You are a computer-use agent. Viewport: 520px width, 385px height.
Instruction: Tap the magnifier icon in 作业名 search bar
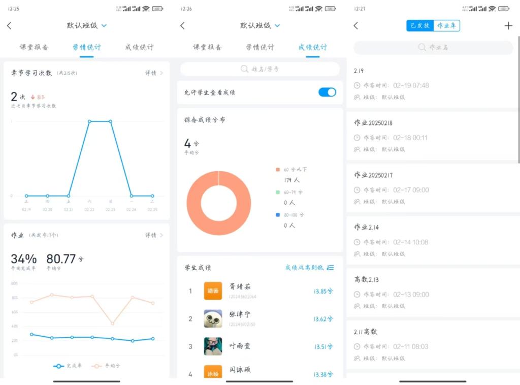coord(421,47)
